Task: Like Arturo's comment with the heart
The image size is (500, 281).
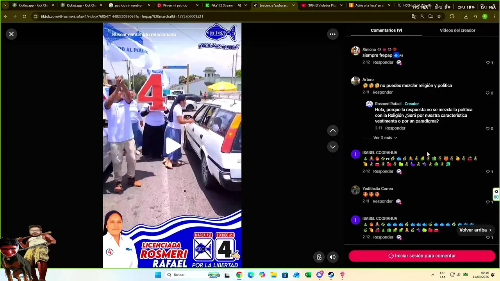Action: tap(487, 93)
